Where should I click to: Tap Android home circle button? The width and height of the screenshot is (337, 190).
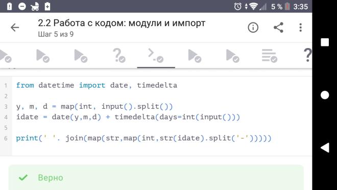[x=325, y=95]
